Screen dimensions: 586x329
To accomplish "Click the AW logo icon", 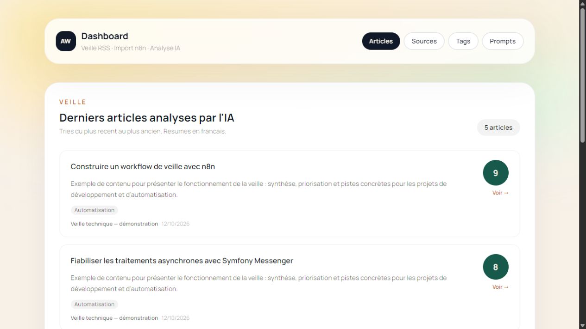I will [x=66, y=41].
